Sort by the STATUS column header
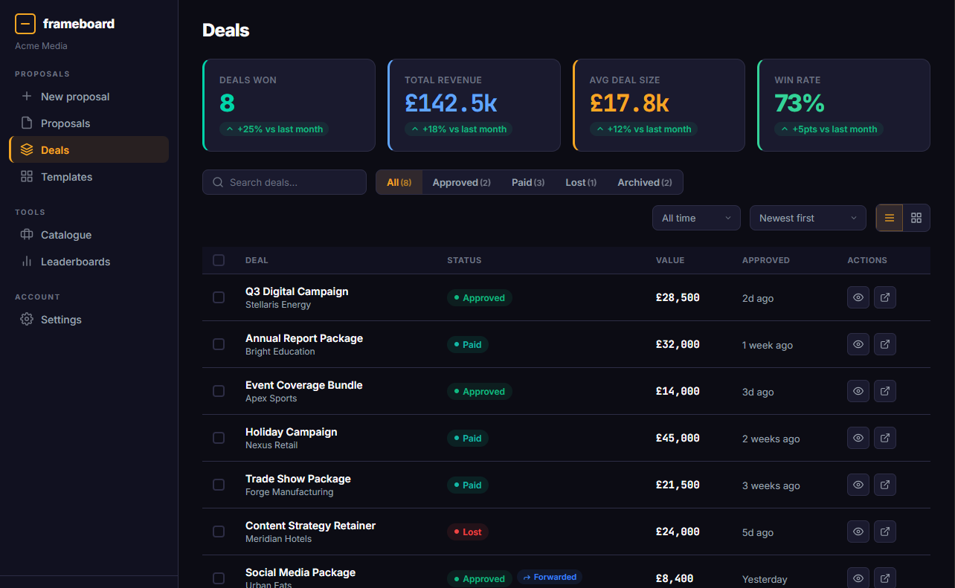This screenshot has width=955, height=588. point(464,260)
